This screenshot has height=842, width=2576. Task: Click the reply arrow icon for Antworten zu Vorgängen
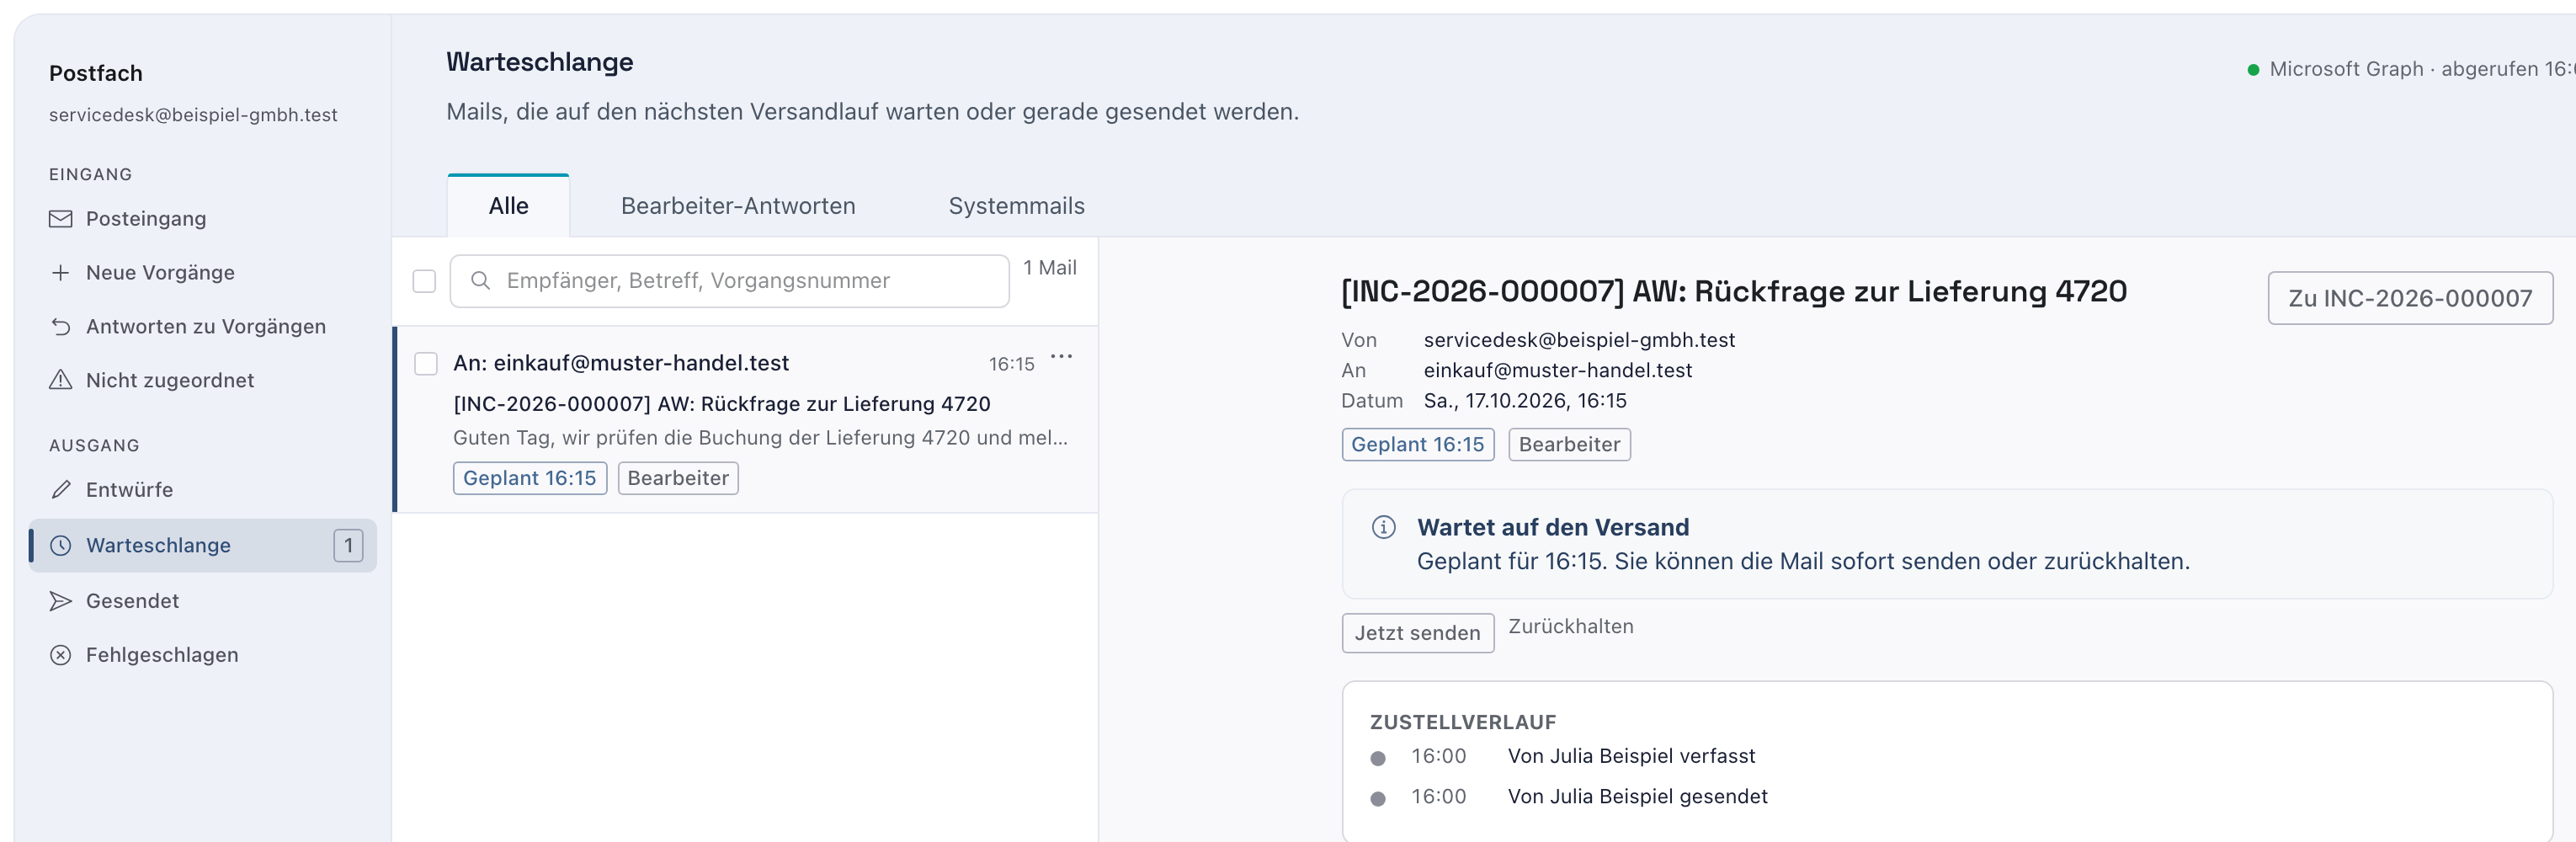[61, 327]
